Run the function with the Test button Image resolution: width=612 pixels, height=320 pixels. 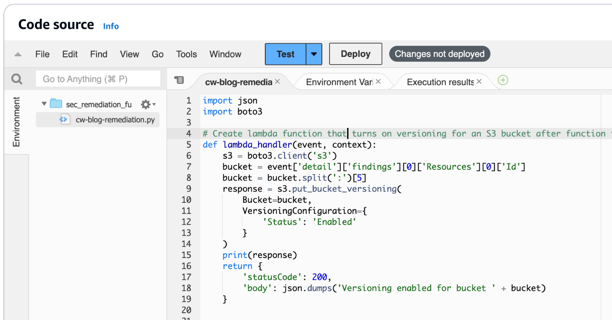pos(285,54)
